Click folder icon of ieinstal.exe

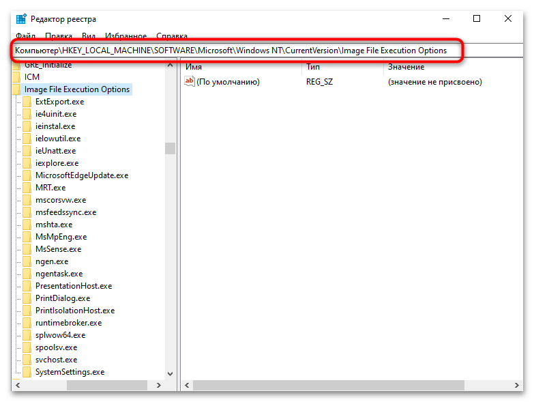[27, 126]
